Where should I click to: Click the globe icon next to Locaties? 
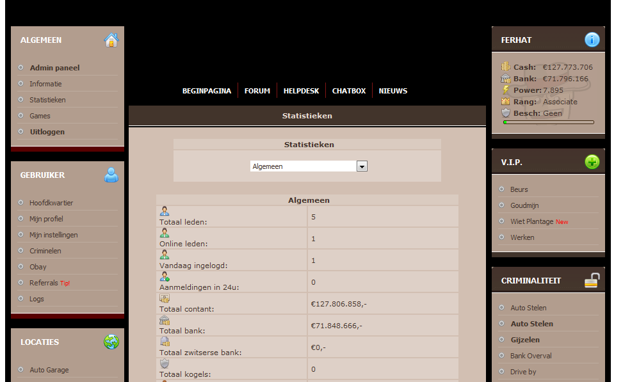[x=111, y=342]
